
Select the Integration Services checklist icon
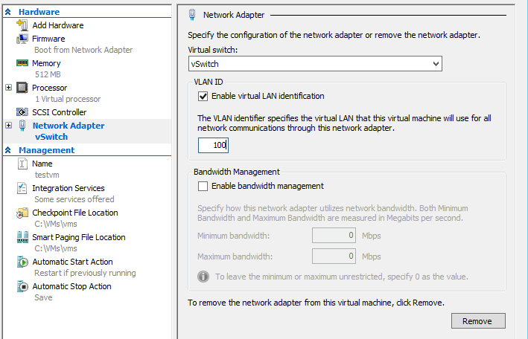click(22, 188)
